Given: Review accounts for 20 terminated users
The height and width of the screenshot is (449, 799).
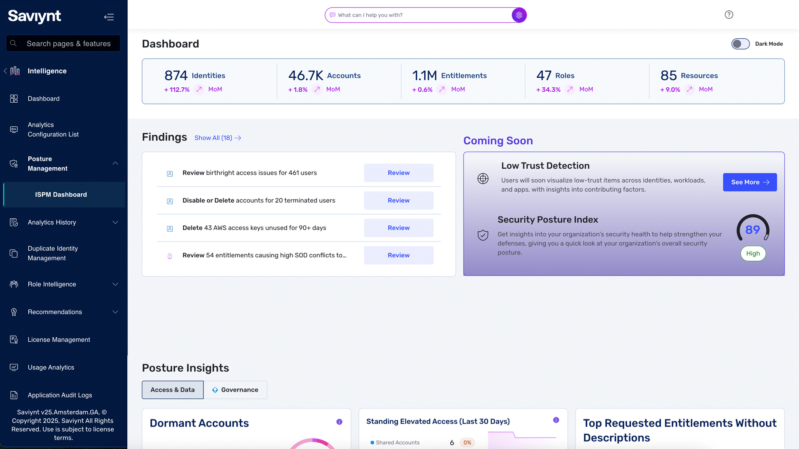Looking at the screenshot, I should 399,200.
